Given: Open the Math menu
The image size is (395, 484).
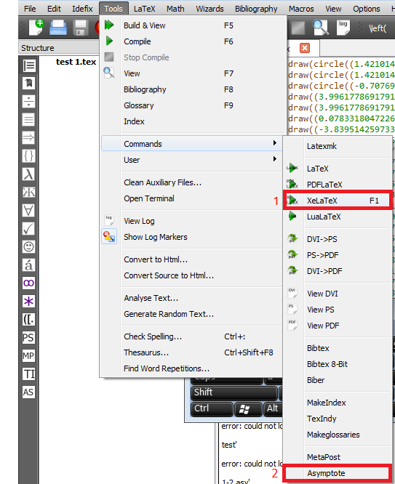Looking at the screenshot, I should pyautogui.click(x=175, y=9).
